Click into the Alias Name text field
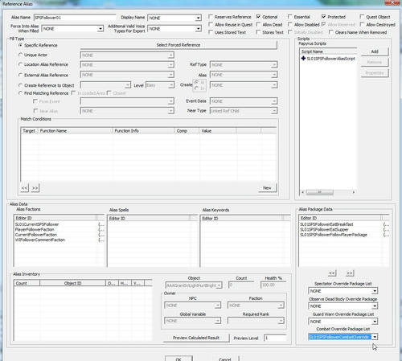Viewport: 402px width, 361px height. [x=75, y=18]
